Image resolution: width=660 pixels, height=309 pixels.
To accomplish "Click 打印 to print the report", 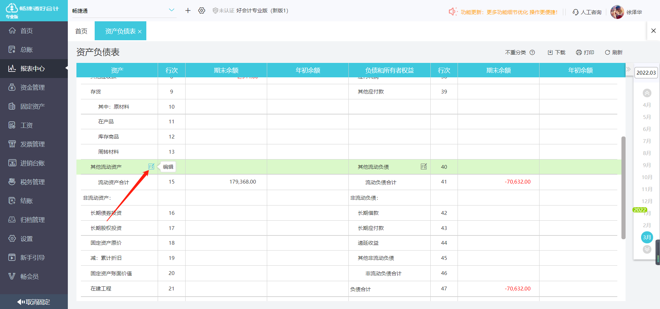I will 585,52.
